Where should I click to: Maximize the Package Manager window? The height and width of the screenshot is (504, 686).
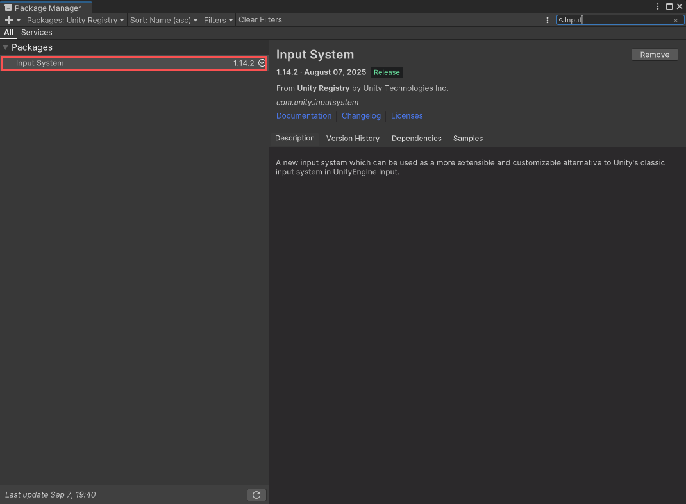click(x=669, y=6)
